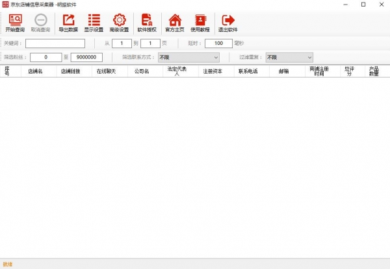Open 使用教程 tutorial

pyautogui.click(x=200, y=23)
